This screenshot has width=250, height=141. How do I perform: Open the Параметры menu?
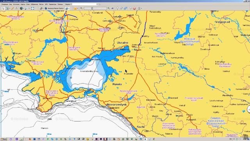coord(52,4)
